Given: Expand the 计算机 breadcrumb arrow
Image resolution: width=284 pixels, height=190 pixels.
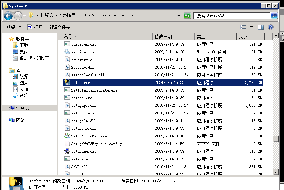Looking at the screenshot, I should [37, 15].
